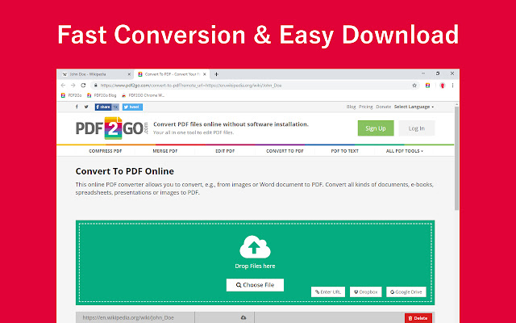Open the MERGE PDF menu item
516x323 pixels.
(164, 151)
